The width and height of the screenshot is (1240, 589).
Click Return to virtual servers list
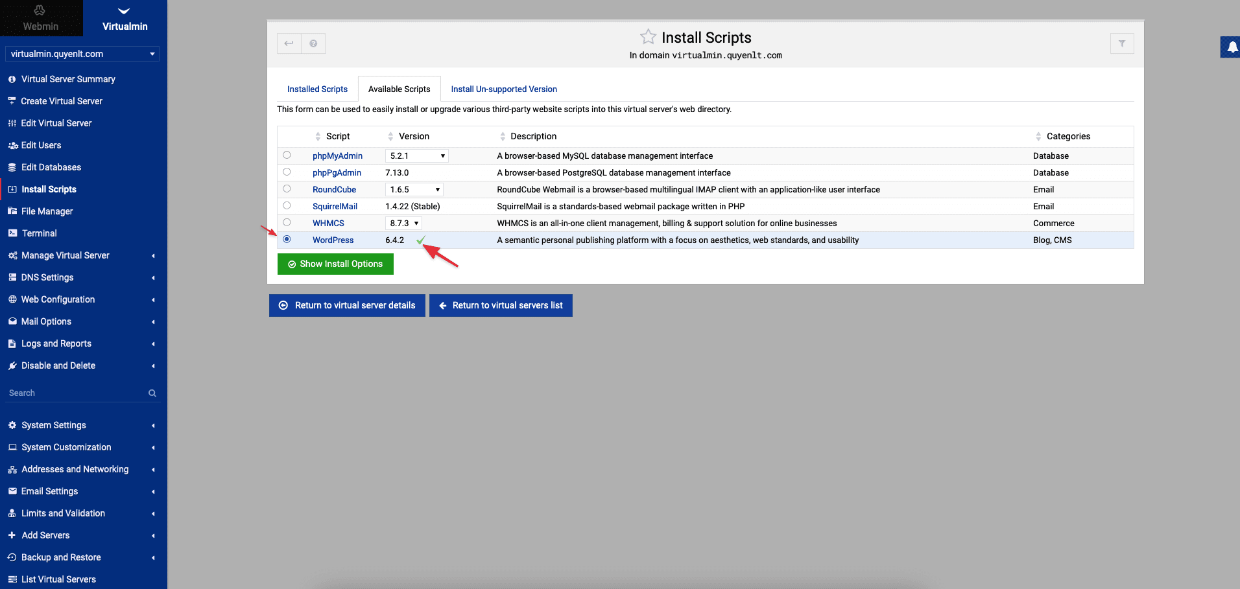[500, 305]
